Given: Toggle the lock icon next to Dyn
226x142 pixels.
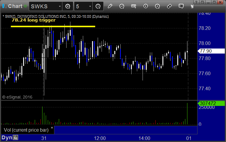Looking at the screenshot, I should coord(15,138).
